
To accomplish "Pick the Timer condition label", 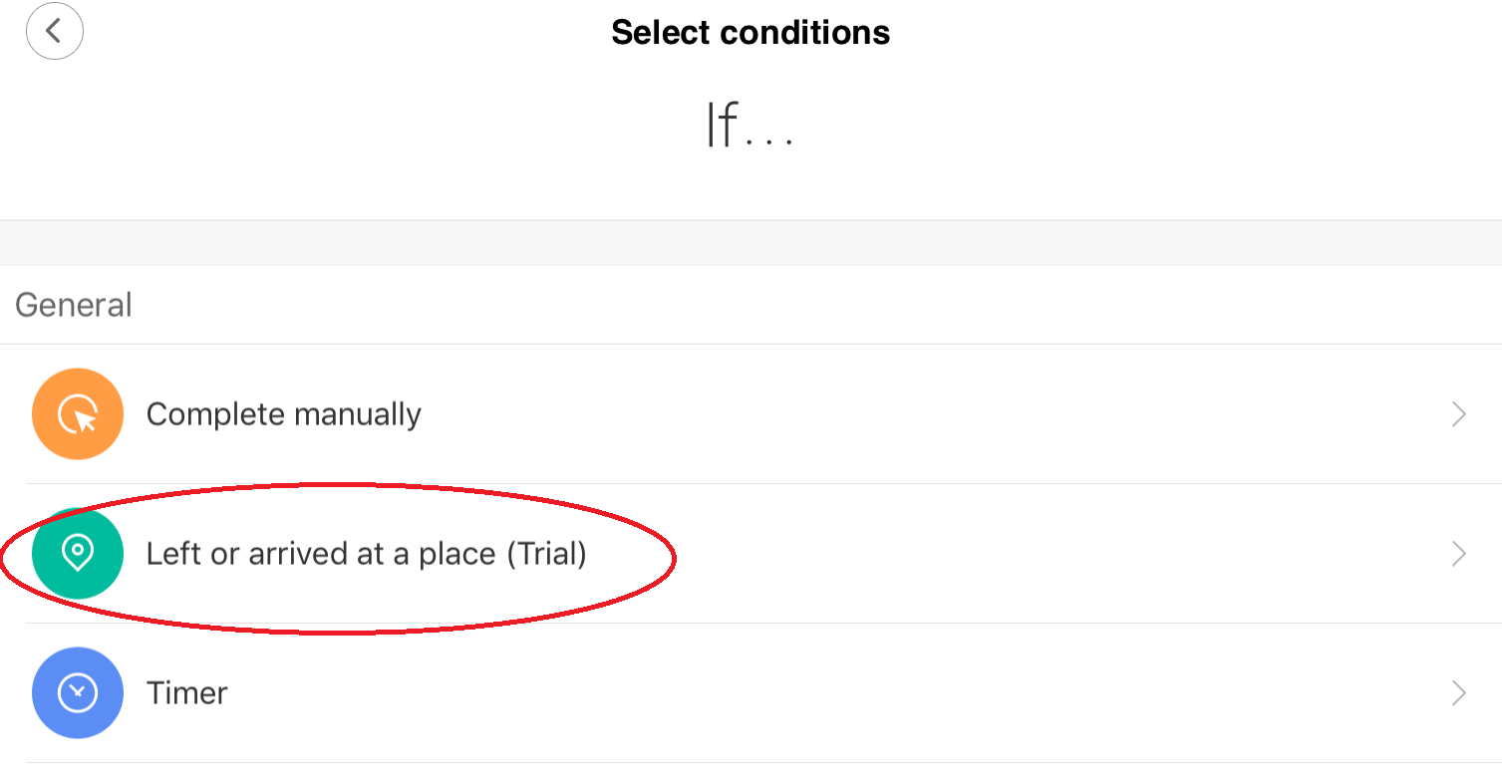I will point(187,693).
